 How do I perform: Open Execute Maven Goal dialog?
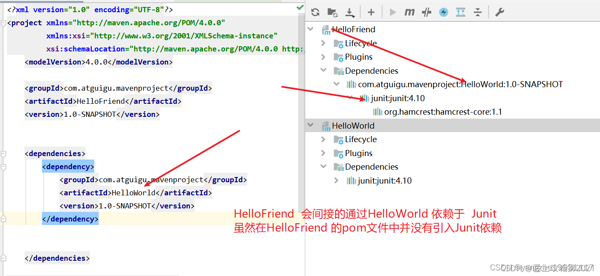pos(409,12)
